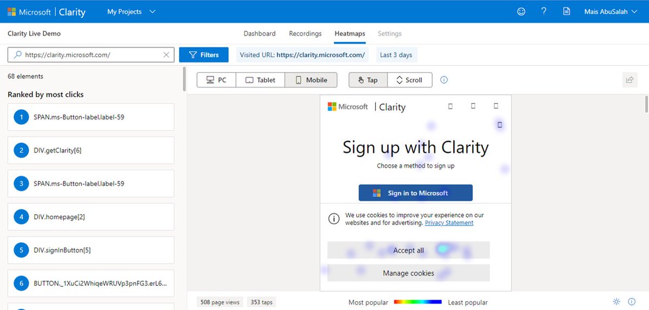Change the Last 3 days range

[396, 55]
